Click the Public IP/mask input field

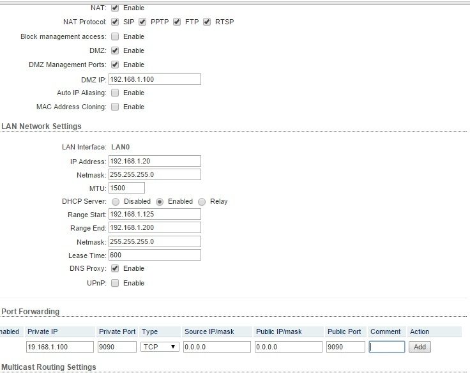click(x=289, y=347)
